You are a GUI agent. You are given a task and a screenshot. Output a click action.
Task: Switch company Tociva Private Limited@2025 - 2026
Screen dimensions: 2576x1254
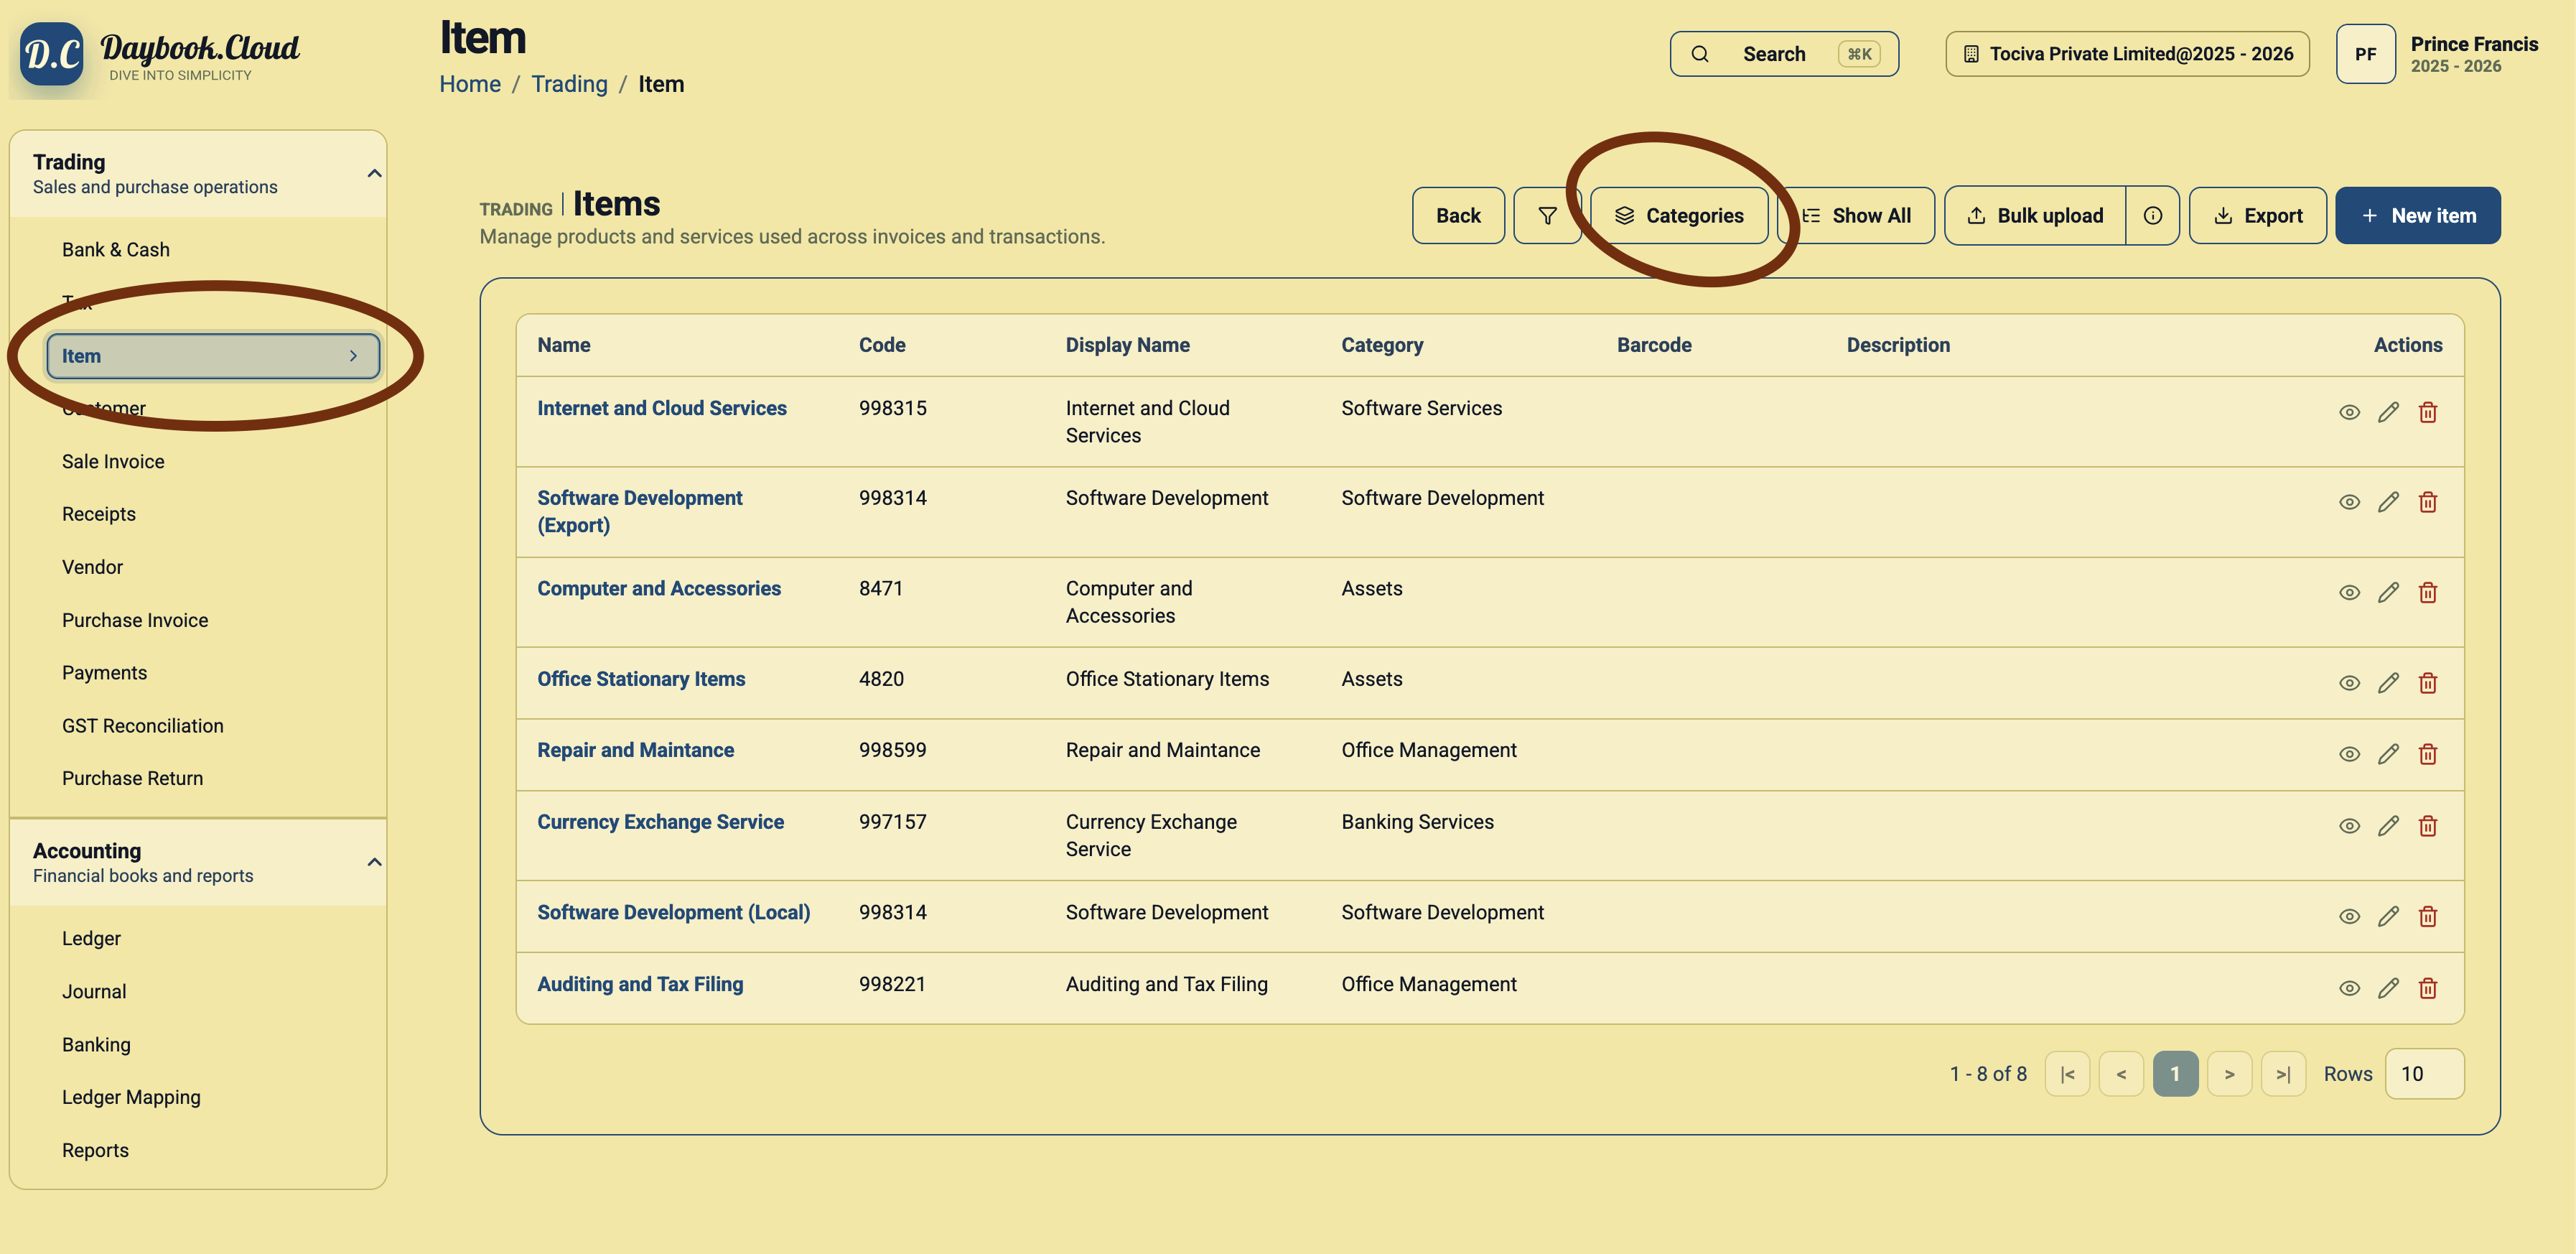pos(2127,54)
